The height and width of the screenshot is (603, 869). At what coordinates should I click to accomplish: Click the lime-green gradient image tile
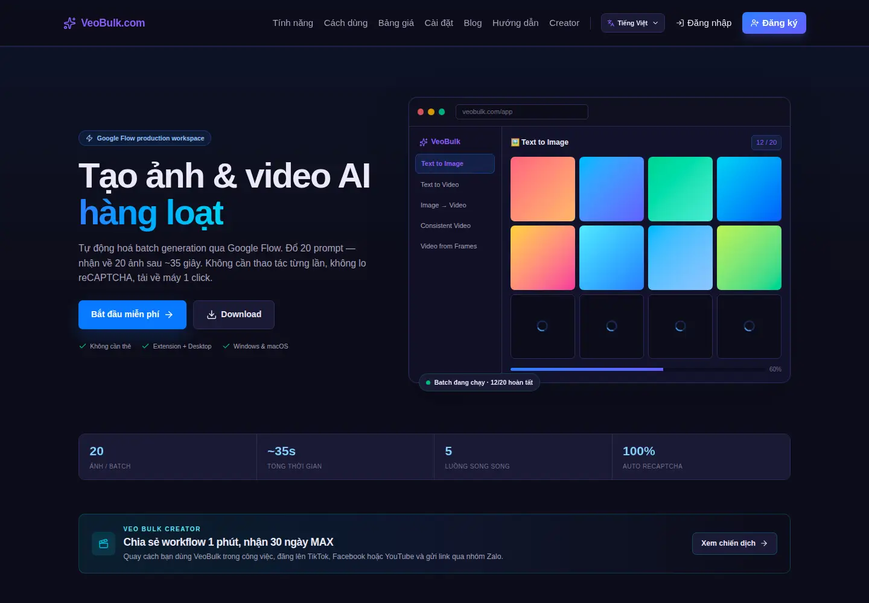[749, 257]
